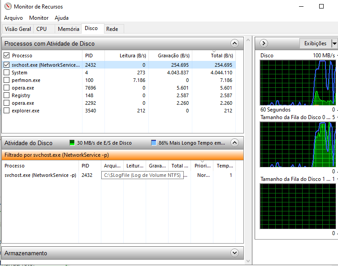The height and width of the screenshot is (266, 338).
Task: Toggle the select-all Processo header checkbox
Action: [6, 56]
